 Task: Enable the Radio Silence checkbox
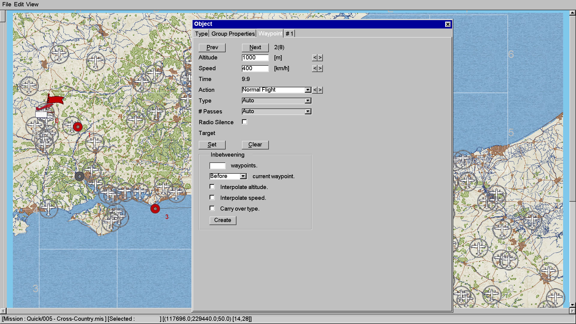pyautogui.click(x=244, y=122)
